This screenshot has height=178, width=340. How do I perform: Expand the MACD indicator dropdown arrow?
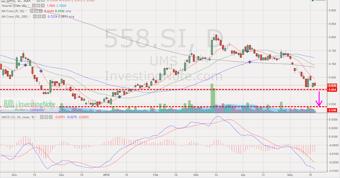(x=36, y=117)
